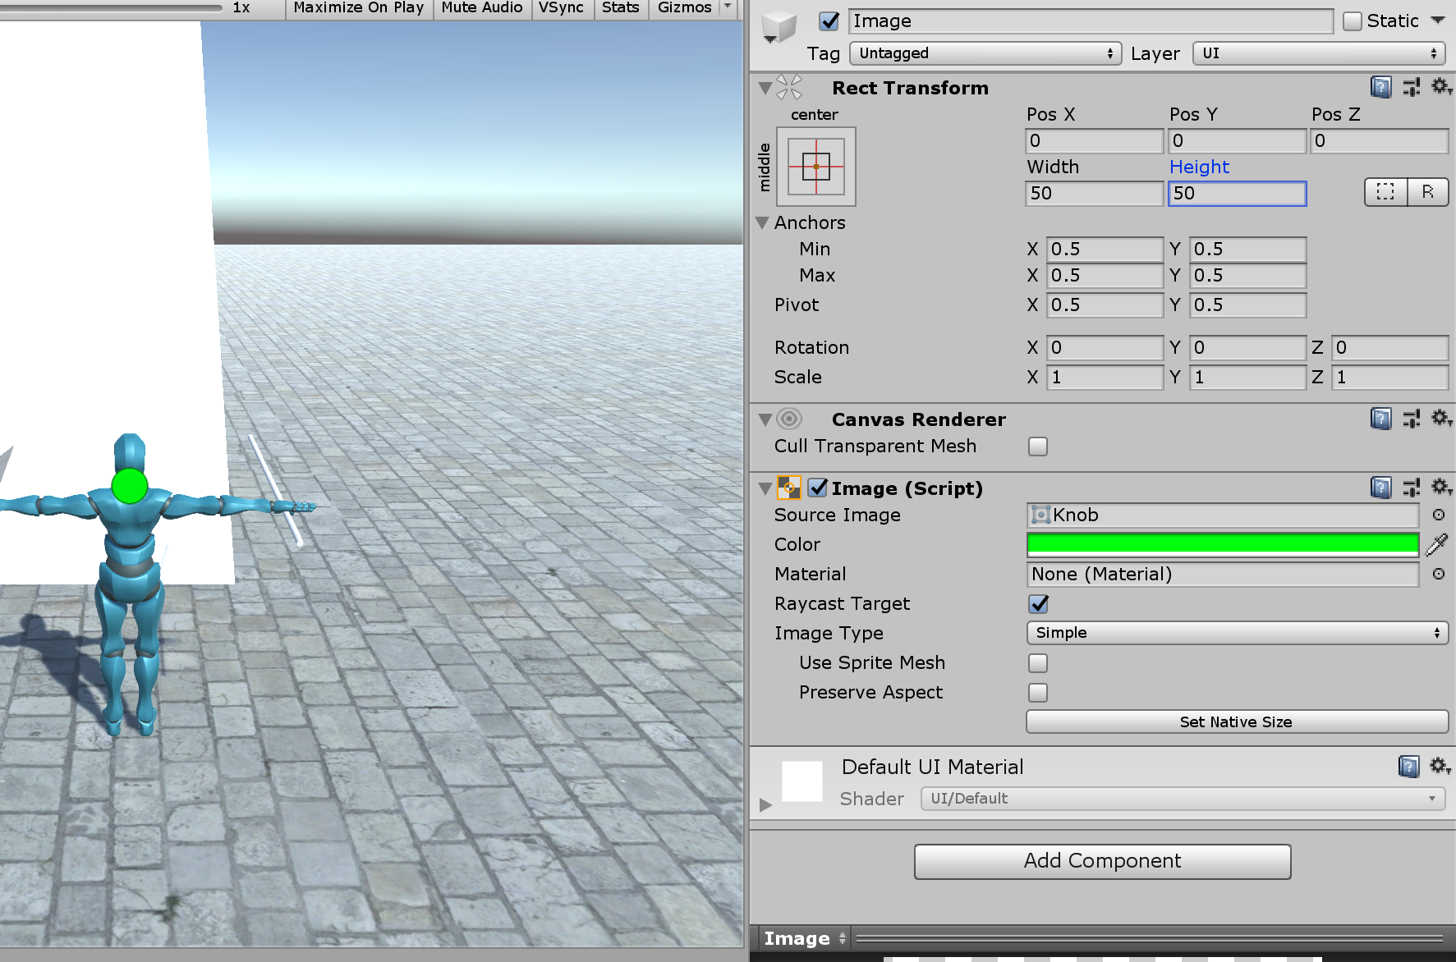This screenshot has height=962, width=1456.
Task: Open Canvas Renderer preset icon
Action: [x=1412, y=419]
